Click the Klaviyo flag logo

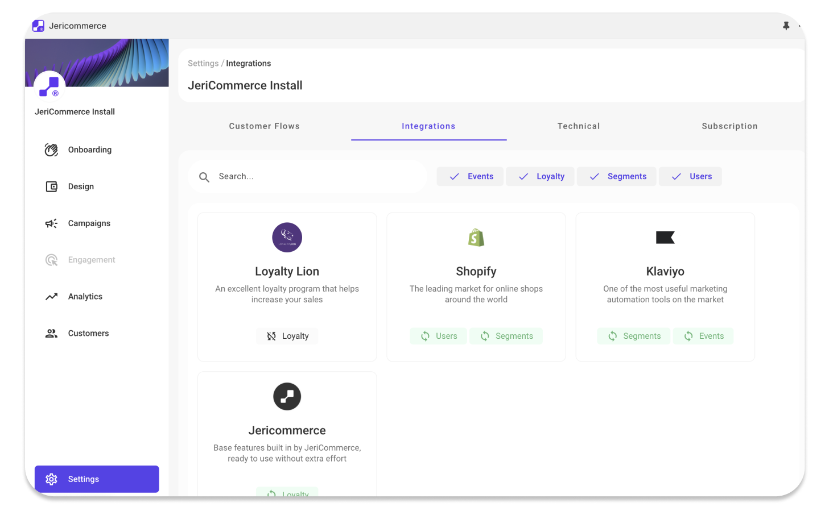tap(665, 237)
